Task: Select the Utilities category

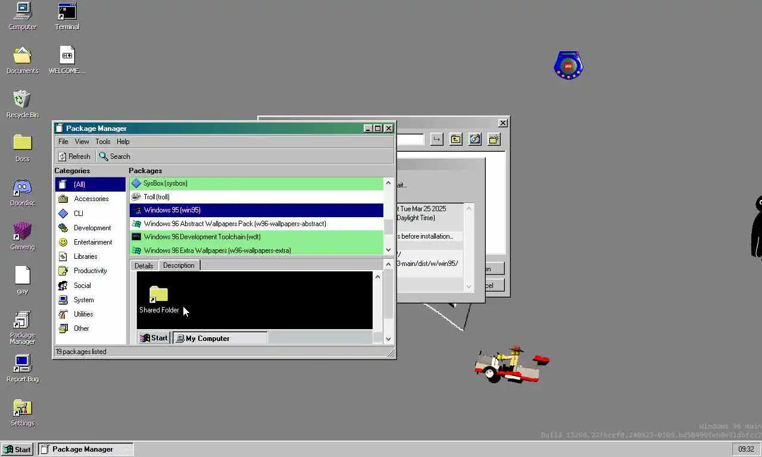Action: coord(90,314)
